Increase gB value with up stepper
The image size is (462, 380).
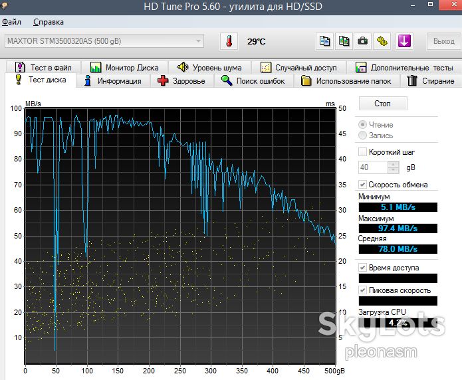click(394, 164)
